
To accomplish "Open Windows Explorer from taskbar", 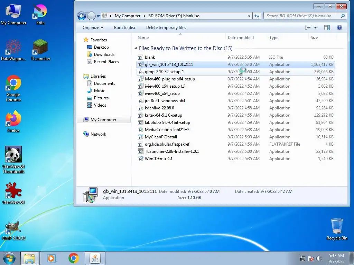I will pyautogui.click(x=30, y=258).
